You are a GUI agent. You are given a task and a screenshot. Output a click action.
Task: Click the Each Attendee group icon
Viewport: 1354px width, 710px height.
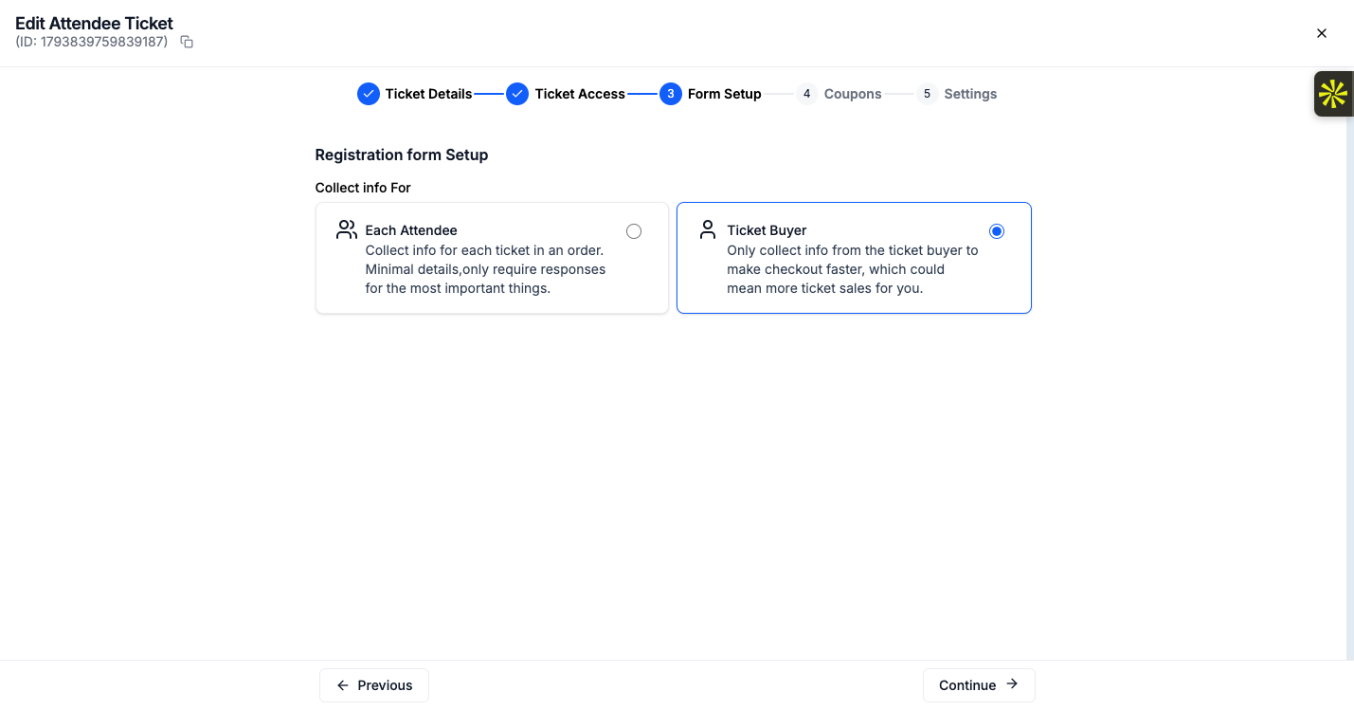click(x=347, y=230)
